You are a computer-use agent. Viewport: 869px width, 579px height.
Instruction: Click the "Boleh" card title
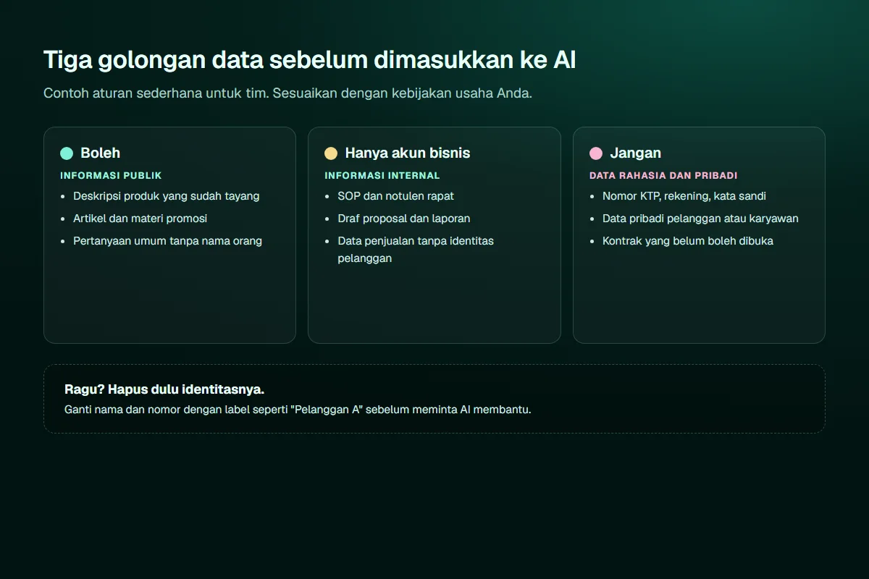point(101,153)
